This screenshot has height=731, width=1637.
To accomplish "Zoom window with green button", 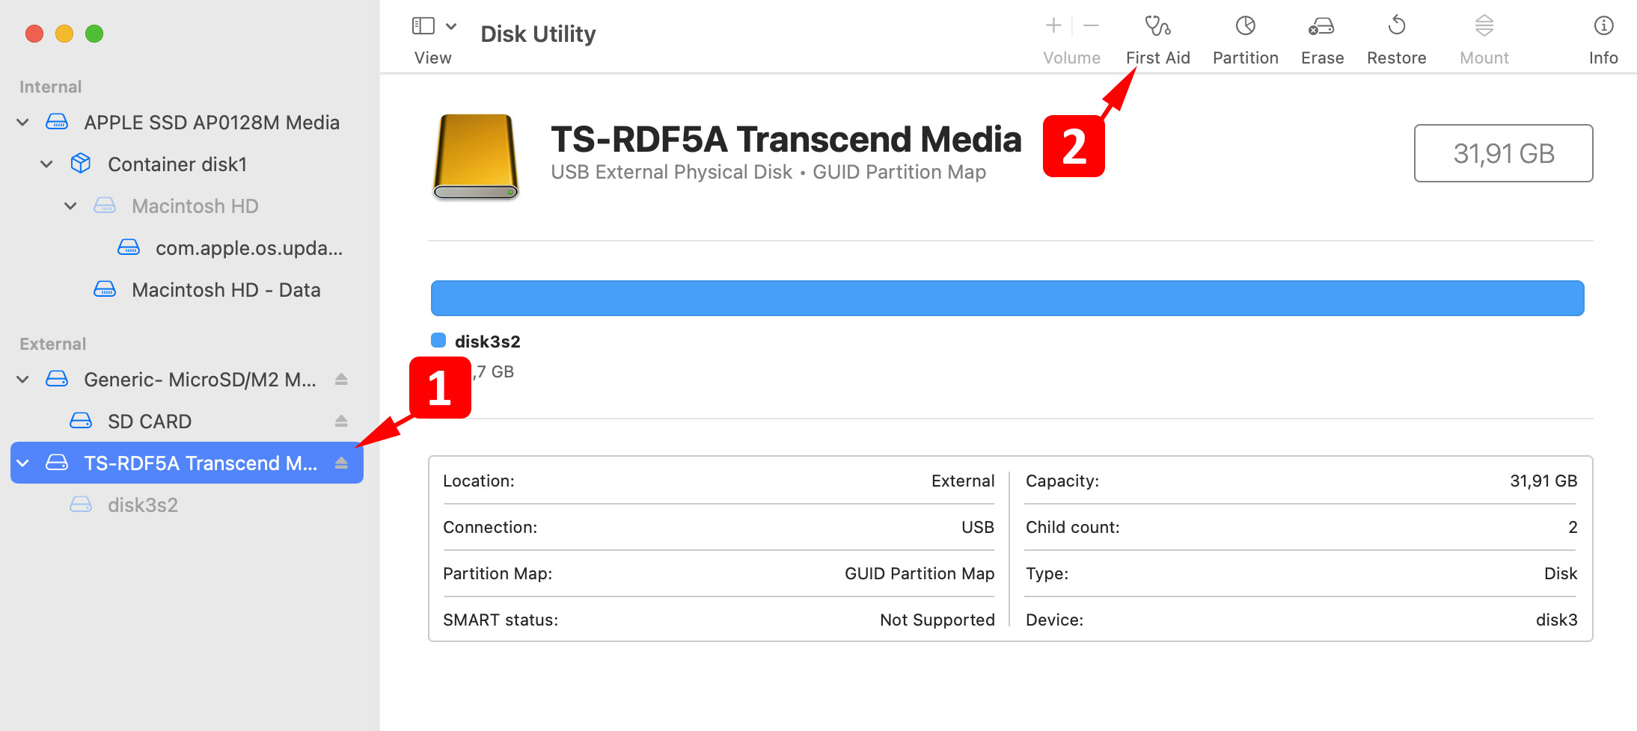I will pyautogui.click(x=94, y=34).
